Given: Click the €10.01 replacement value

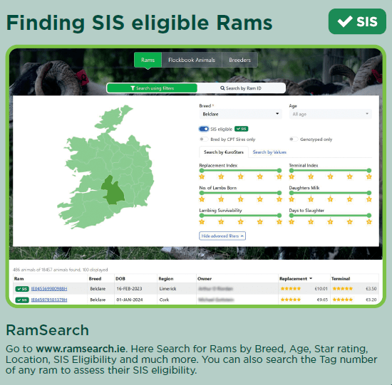Looking at the screenshot, I should [x=321, y=289].
